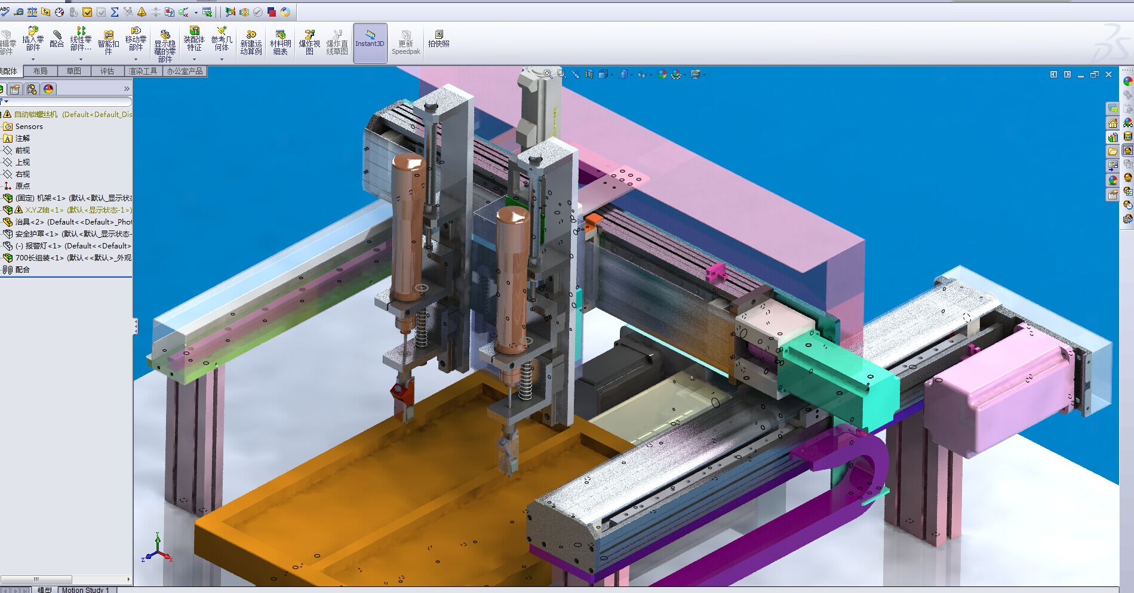Select the 治具<2> component in tree
Viewport: 1134px width, 593px height.
click(67, 222)
